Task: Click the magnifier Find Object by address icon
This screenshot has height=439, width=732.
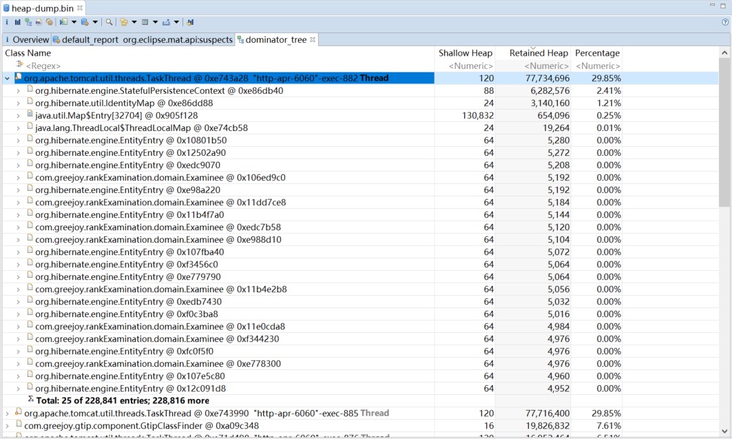Action: 109,22
